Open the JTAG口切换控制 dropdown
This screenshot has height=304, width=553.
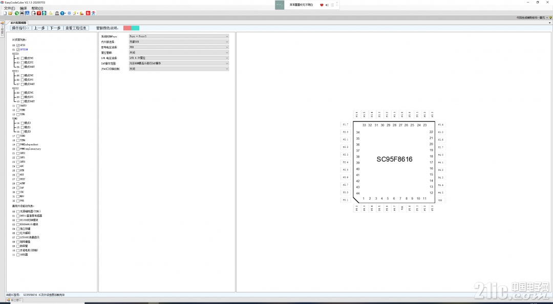179,69
